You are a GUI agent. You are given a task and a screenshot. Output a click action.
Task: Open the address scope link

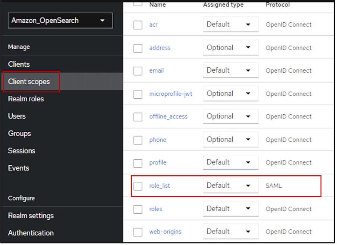(160, 48)
